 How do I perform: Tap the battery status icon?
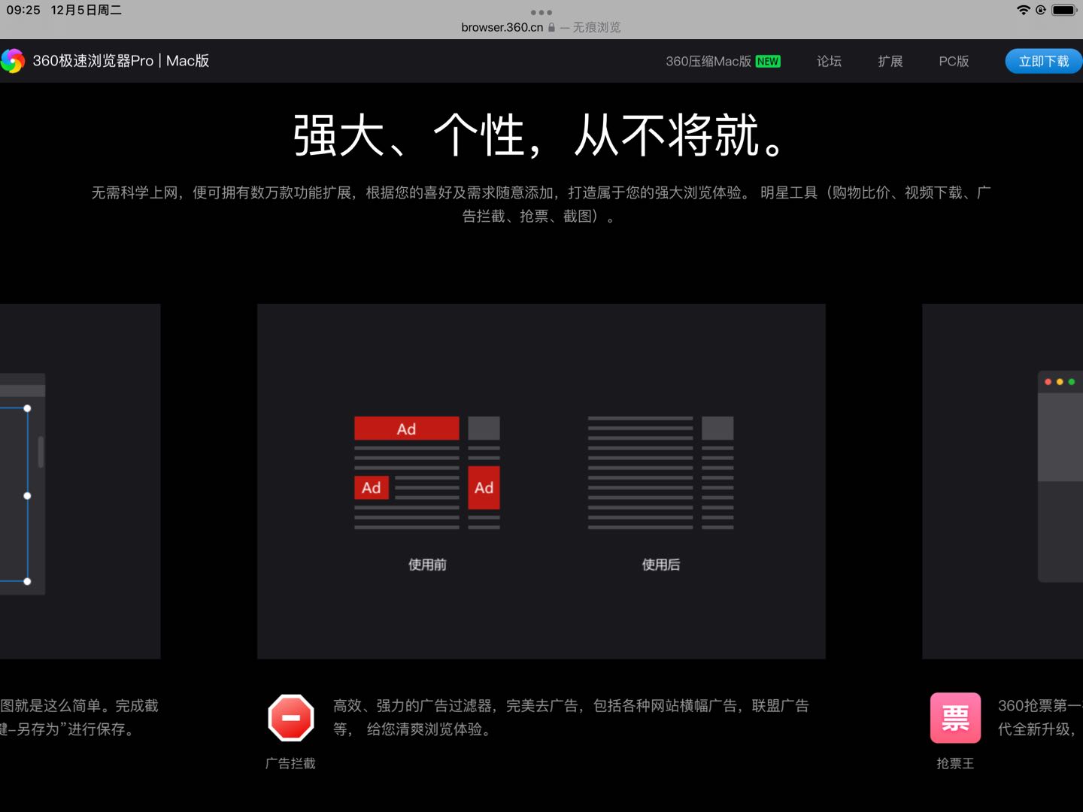1064,10
